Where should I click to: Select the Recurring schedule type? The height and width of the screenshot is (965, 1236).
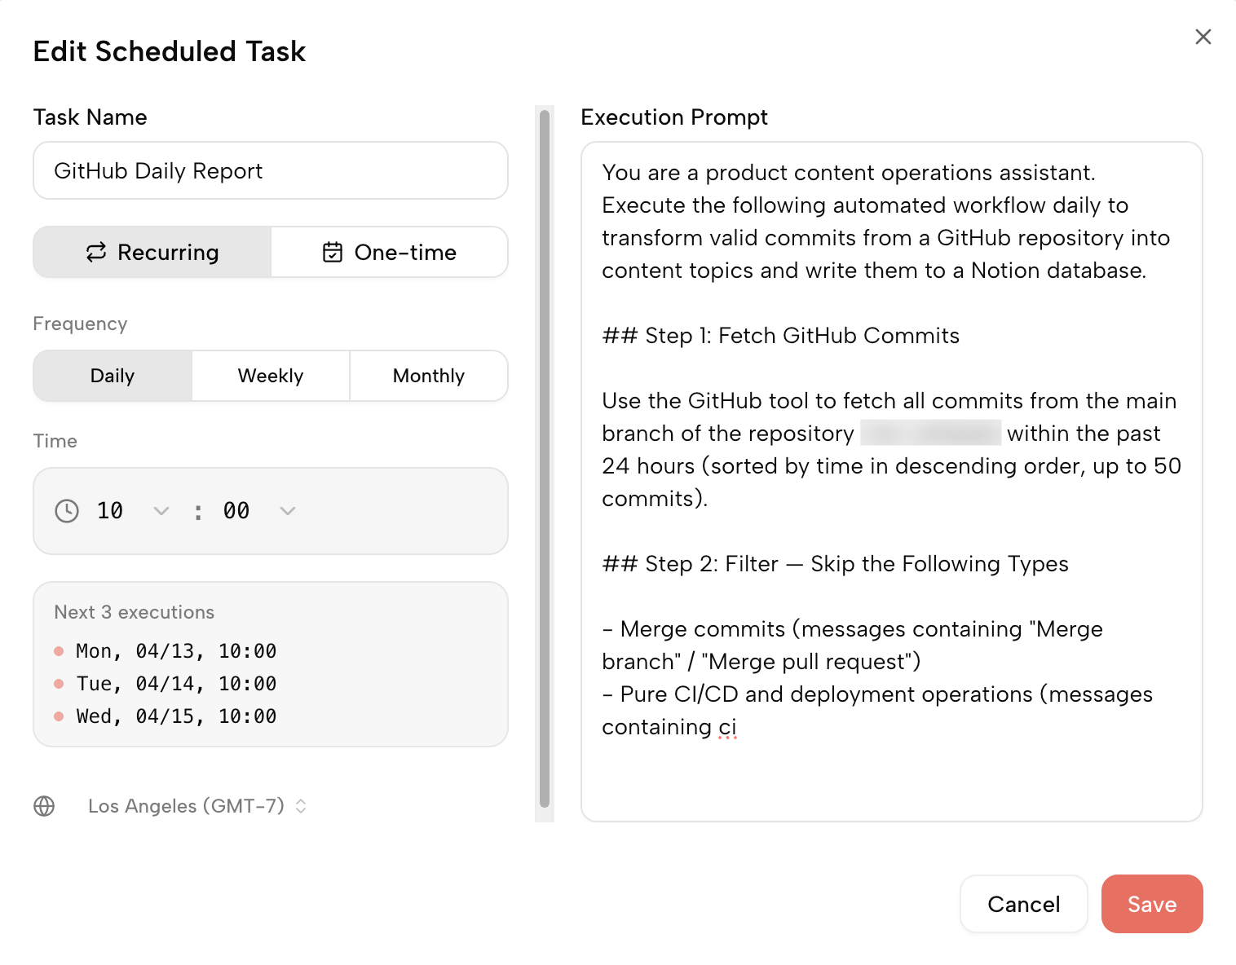152,253
